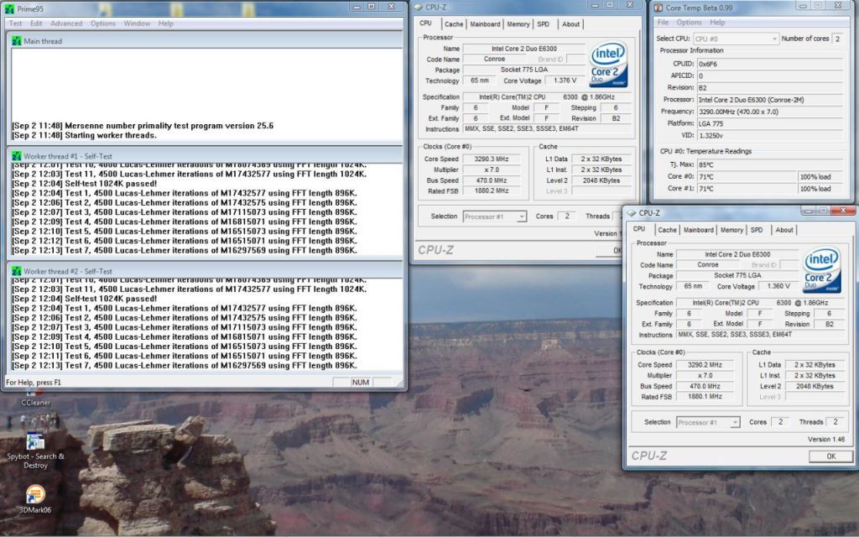The width and height of the screenshot is (859, 537).
Task: Click Number of cores field in Core Temp
Action: pos(836,39)
